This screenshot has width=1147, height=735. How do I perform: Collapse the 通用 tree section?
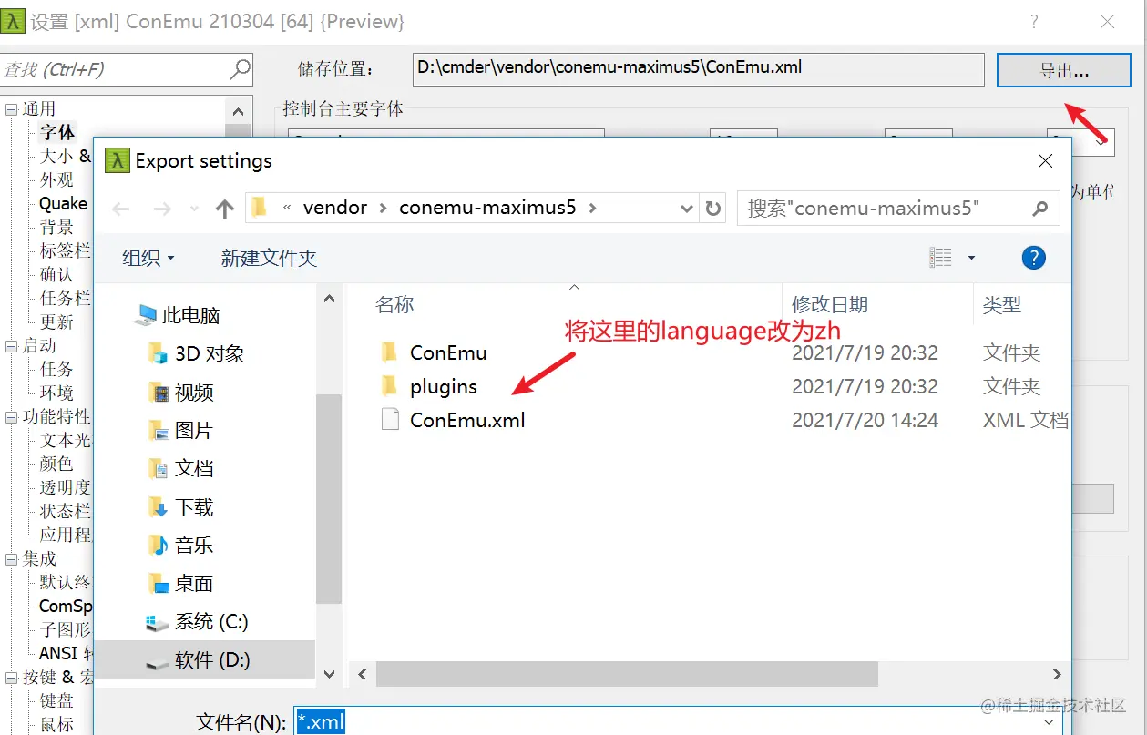pos(11,109)
